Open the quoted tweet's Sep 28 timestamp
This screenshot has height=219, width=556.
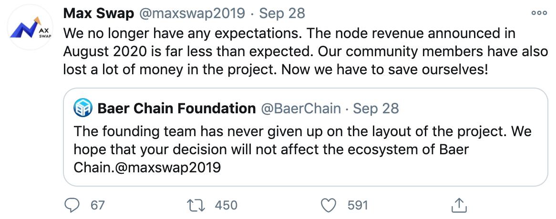(x=376, y=109)
